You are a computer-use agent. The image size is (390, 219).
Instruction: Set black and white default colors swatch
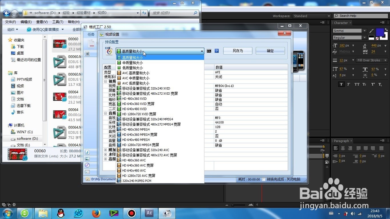tap(371, 37)
